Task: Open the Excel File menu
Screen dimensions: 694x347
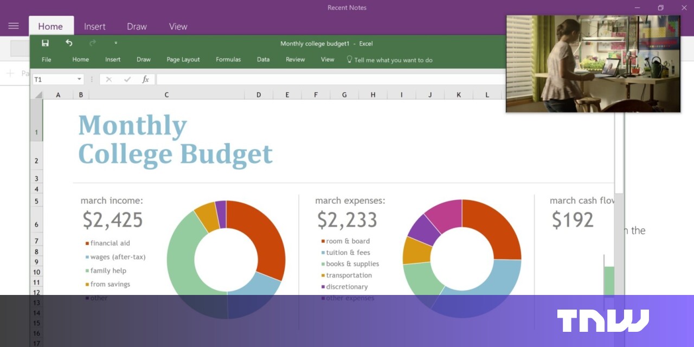Action: pyautogui.click(x=47, y=60)
